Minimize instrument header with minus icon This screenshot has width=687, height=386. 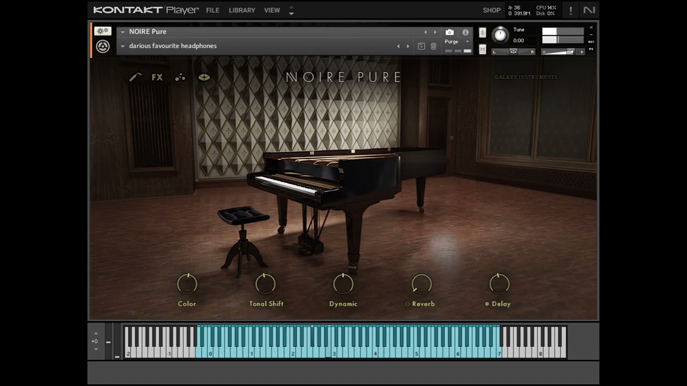(x=591, y=34)
